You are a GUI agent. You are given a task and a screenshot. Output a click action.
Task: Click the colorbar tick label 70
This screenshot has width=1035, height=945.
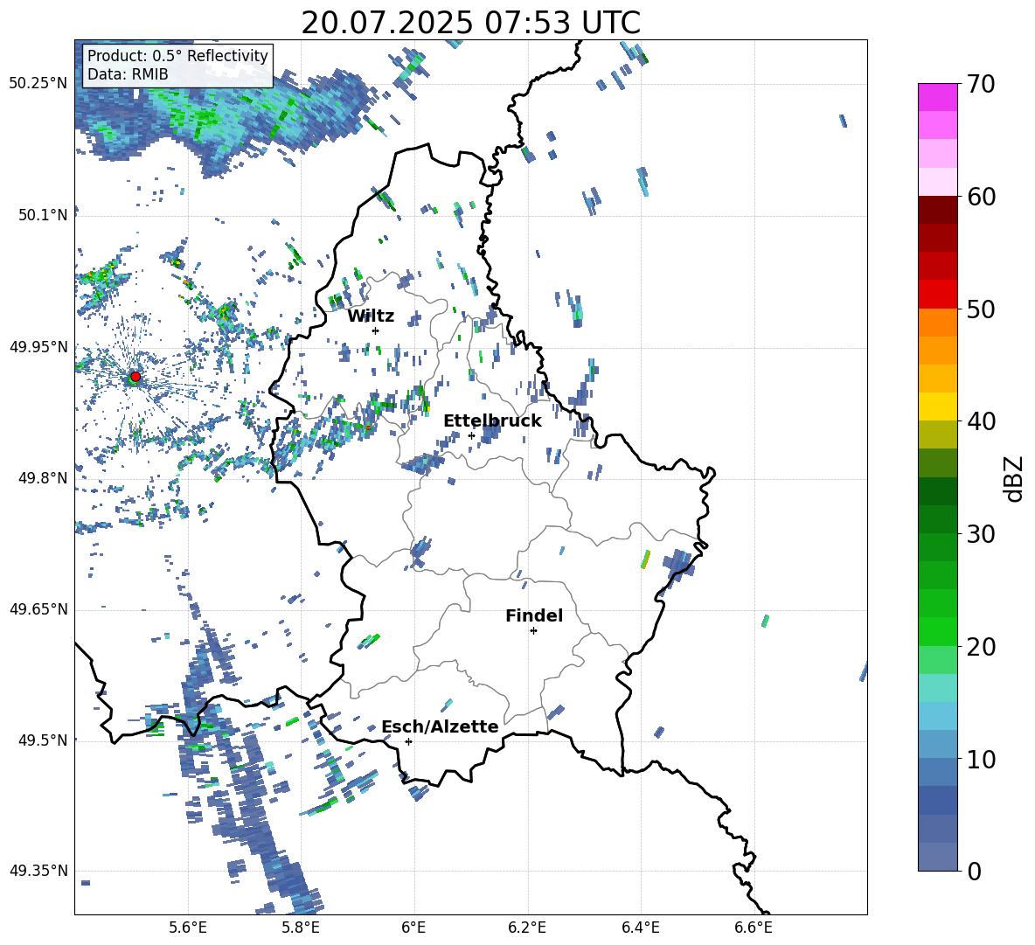click(x=981, y=85)
